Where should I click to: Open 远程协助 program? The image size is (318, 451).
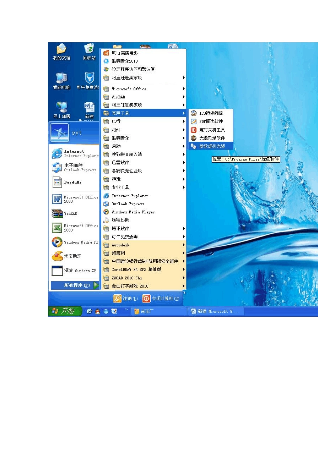(x=144, y=220)
